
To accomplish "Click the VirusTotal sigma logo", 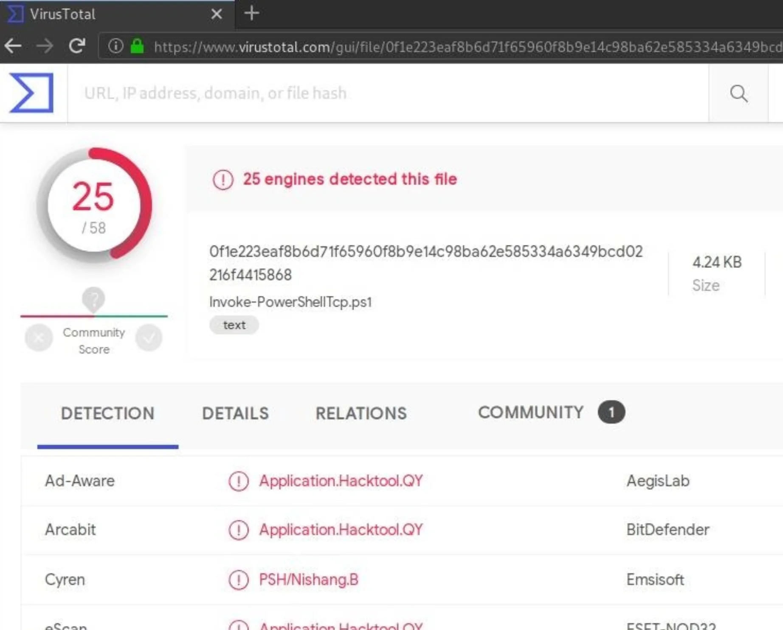I will pos(31,93).
